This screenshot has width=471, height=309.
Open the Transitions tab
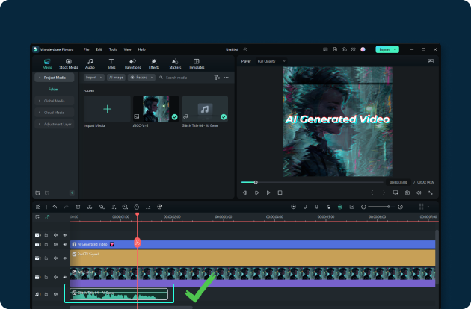132,64
